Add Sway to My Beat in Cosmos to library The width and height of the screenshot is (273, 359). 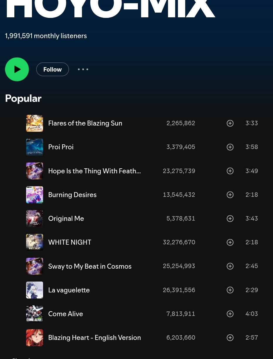[x=230, y=266]
